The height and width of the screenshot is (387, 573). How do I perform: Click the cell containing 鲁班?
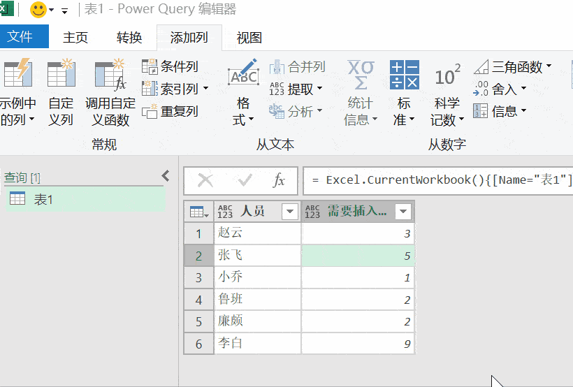[x=257, y=300]
